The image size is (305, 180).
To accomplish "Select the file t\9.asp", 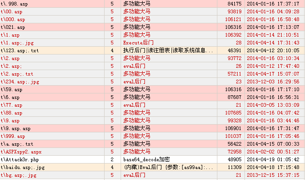I will click(x=10, y=120).
